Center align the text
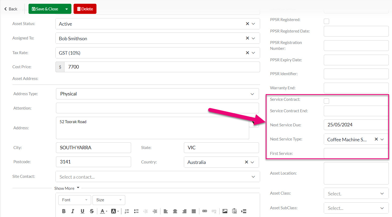This screenshot has height=217, width=392. [175, 211]
